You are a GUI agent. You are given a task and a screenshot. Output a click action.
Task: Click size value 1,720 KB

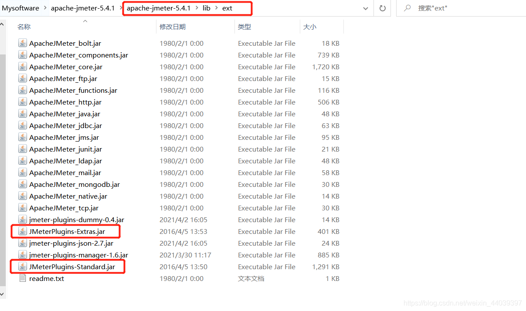click(x=326, y=67)
